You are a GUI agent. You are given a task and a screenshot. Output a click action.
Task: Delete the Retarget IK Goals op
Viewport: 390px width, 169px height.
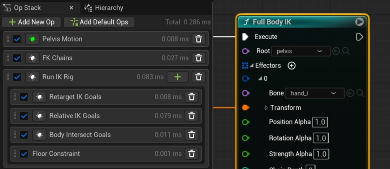point(191,97)
